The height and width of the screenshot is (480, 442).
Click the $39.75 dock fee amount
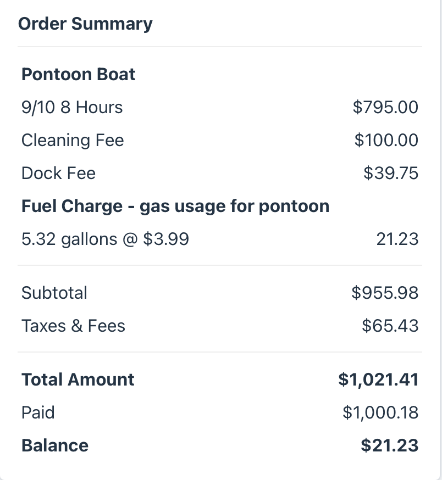coord(391,173)
